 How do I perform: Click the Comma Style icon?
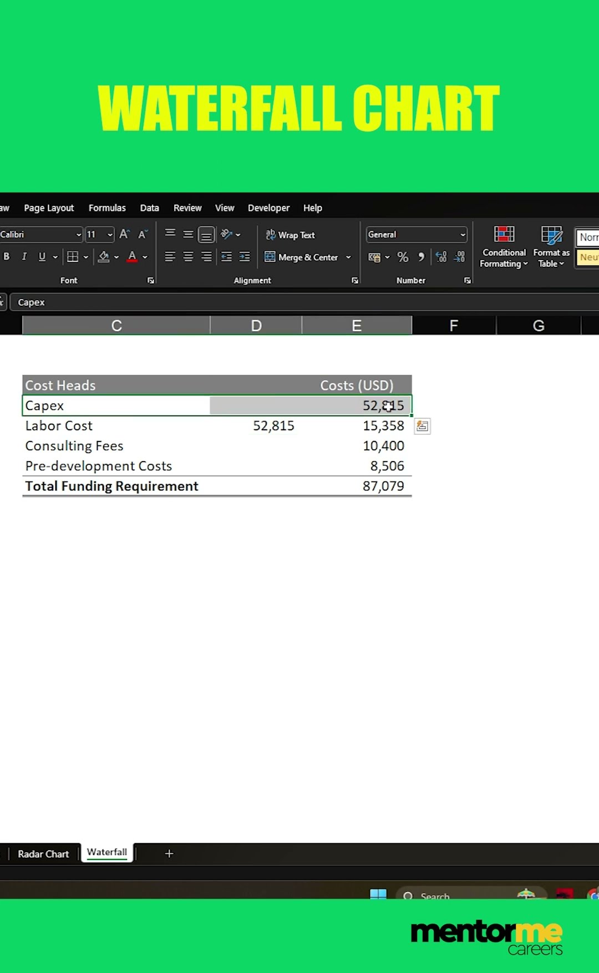pos(421,257)
